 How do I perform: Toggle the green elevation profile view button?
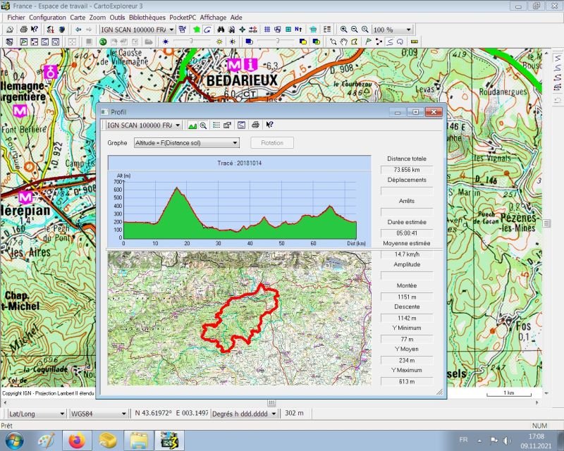click(x=192, y=125)
